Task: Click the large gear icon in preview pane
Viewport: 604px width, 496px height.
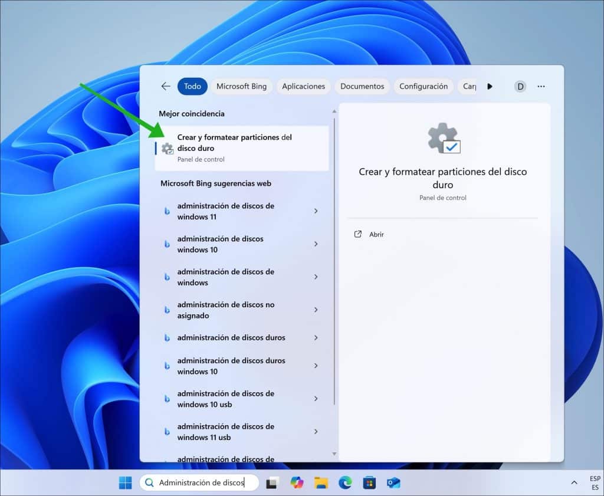Action: (444, 138)
